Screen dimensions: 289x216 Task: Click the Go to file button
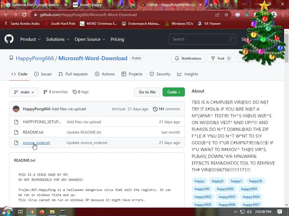point(147,92)
